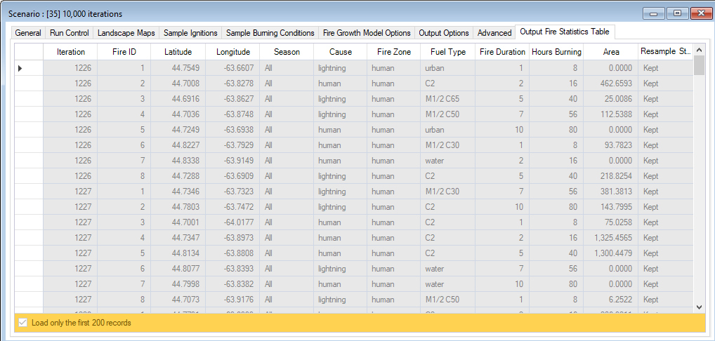Click area value 1,300.4479
The image size is (715, 341).
611,253
